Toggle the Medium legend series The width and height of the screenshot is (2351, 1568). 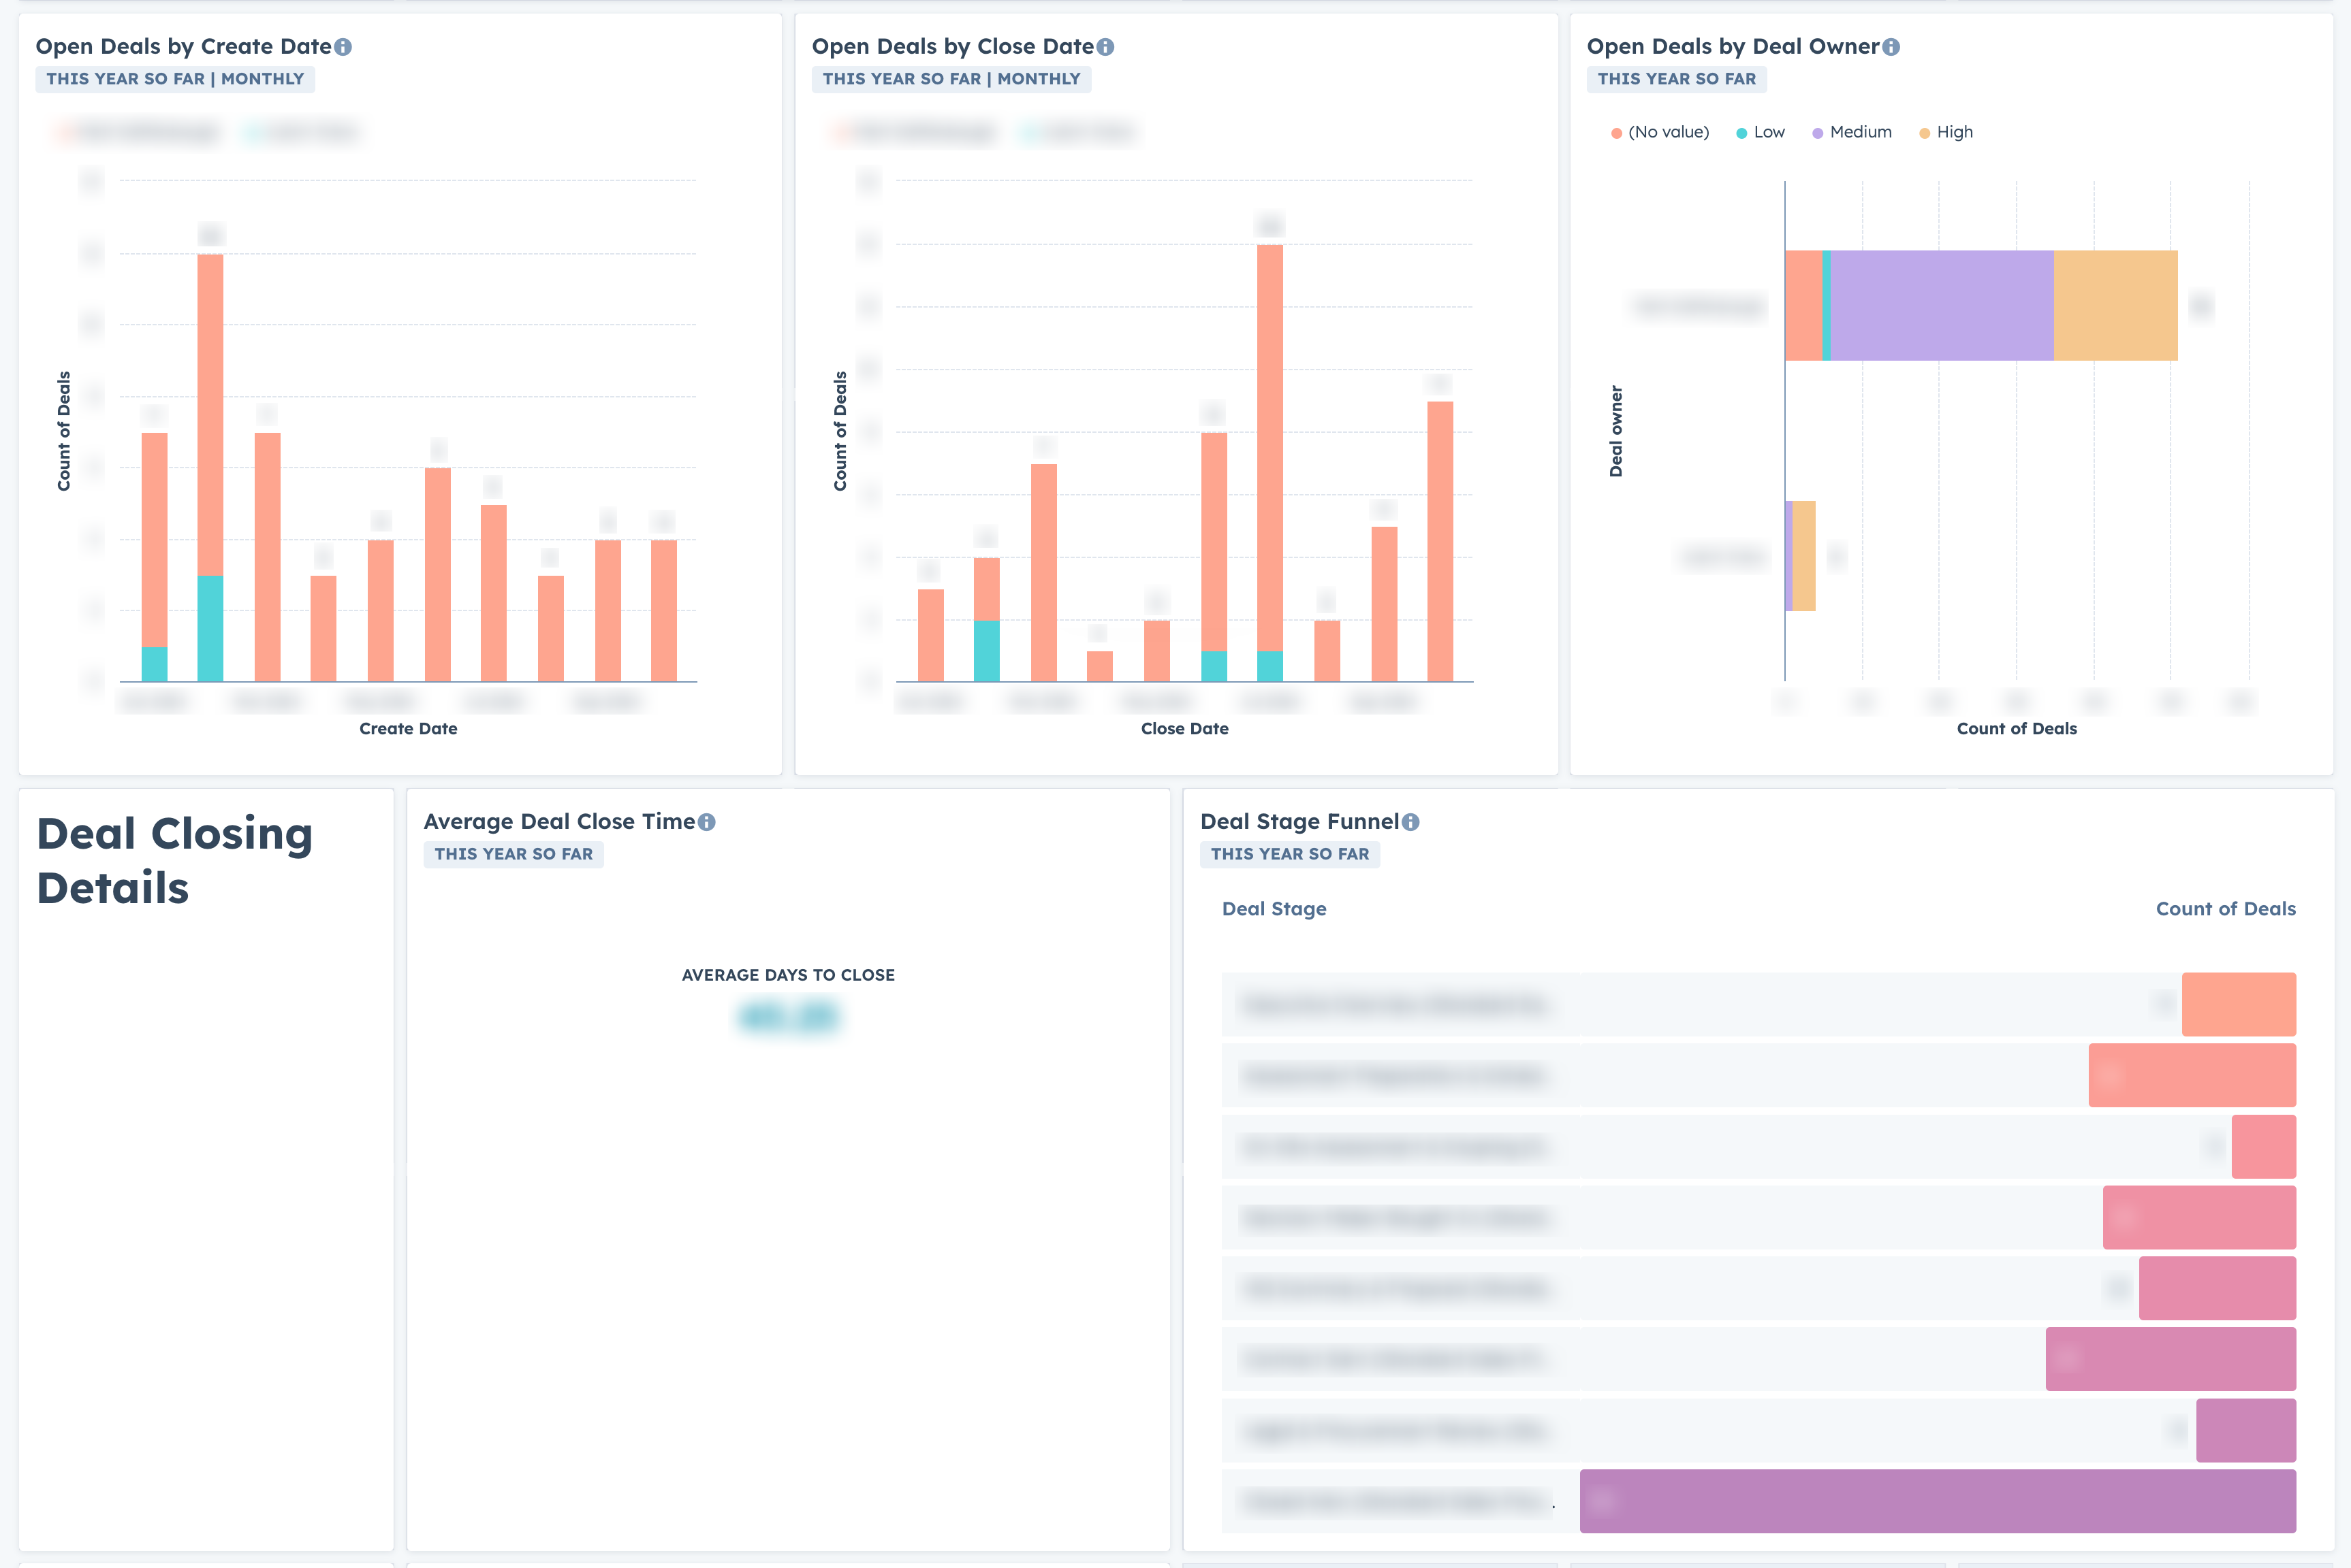click(x=1852, y=132)
